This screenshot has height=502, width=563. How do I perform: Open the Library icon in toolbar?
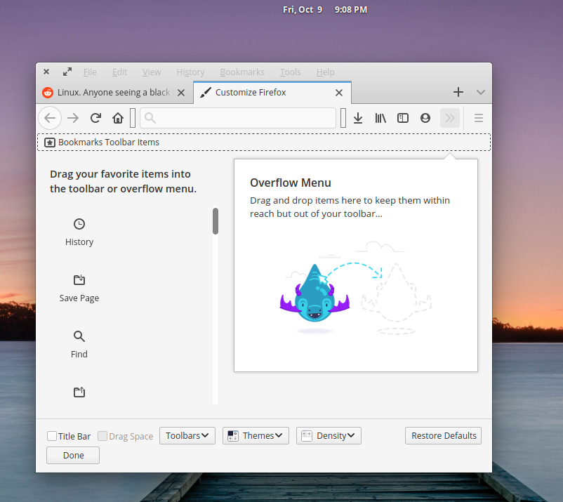(x=380, y=118)
